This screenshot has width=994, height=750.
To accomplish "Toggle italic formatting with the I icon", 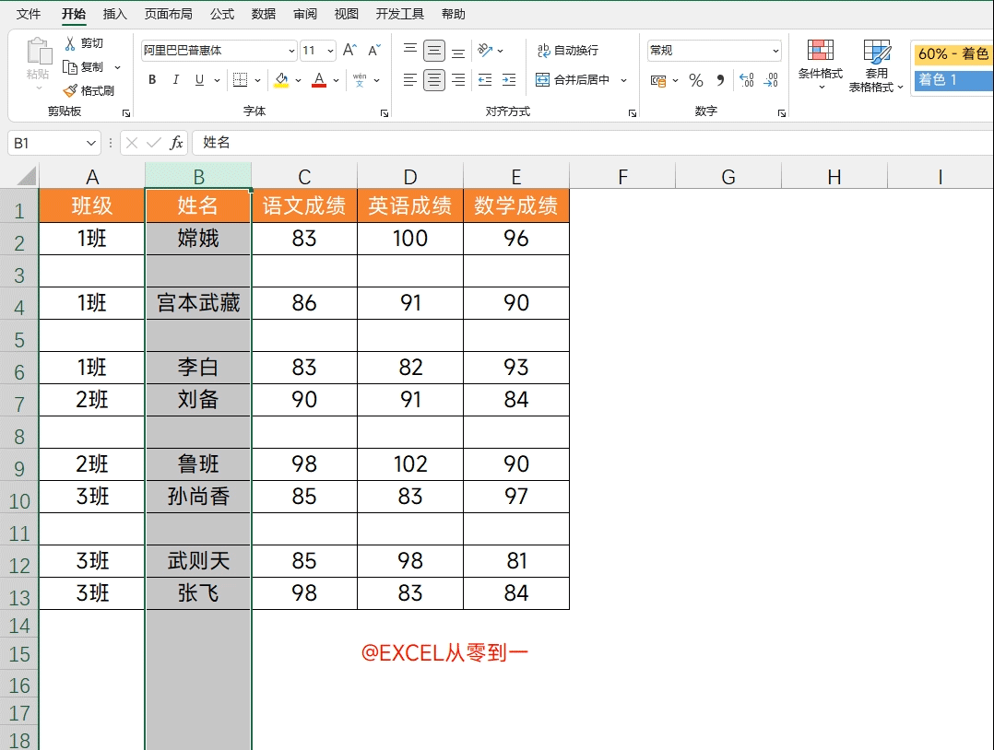I will click(x=175, y=80).
